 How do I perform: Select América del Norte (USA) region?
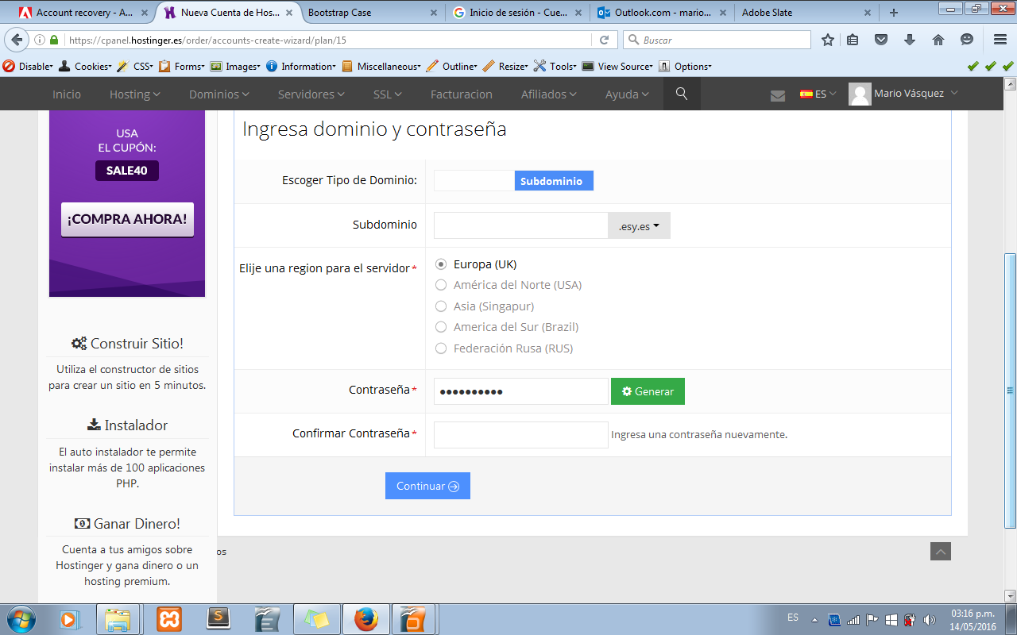point(441,285)
